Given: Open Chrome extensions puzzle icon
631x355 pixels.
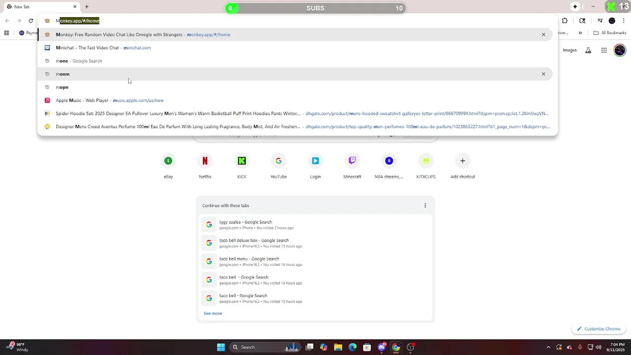Looking at the screenshot, I should click(x=565, y=21).
